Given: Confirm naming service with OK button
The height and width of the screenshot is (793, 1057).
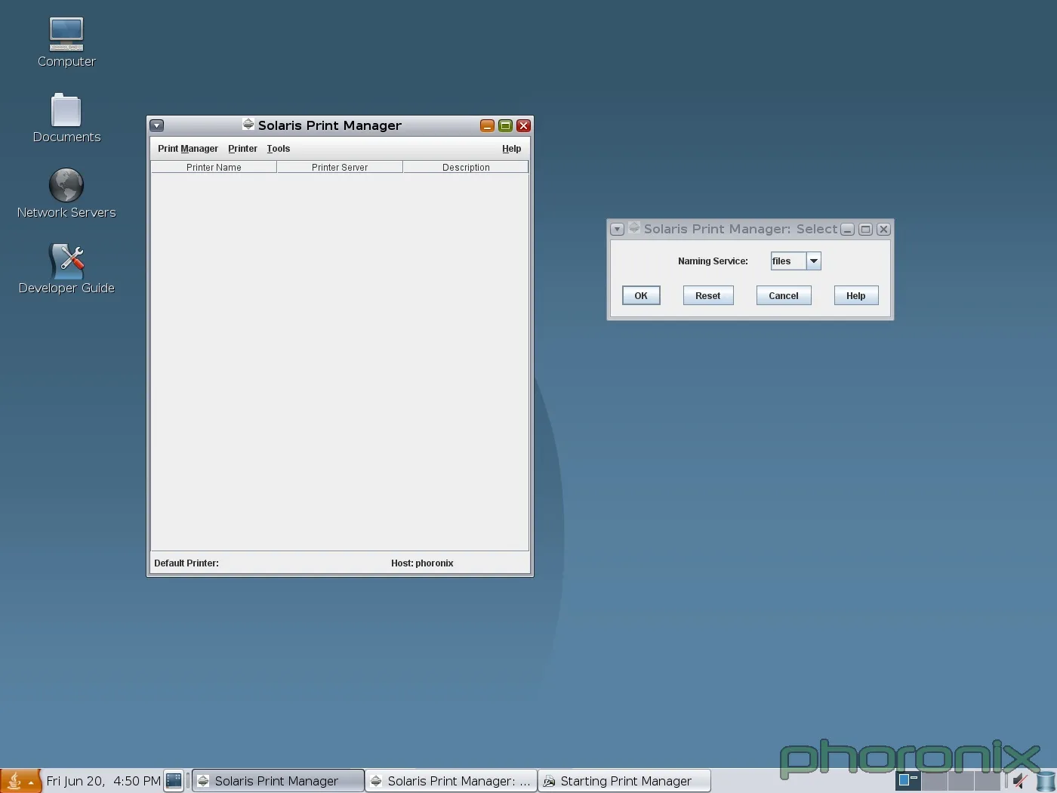Looking at the screenshot, I should (641, 295).
